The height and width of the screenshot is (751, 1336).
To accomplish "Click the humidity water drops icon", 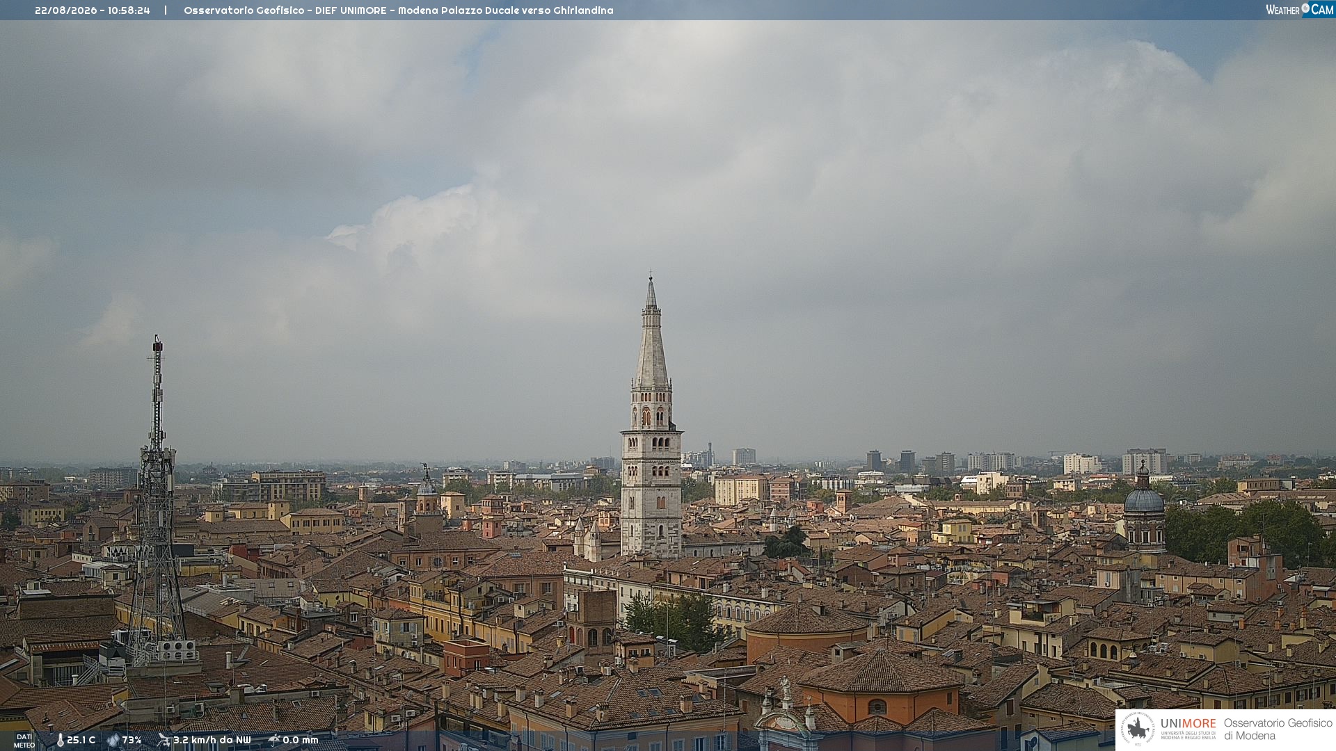I will click(113, 740).
